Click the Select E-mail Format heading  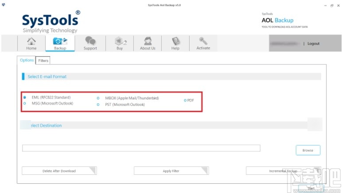tap(47, 76)
